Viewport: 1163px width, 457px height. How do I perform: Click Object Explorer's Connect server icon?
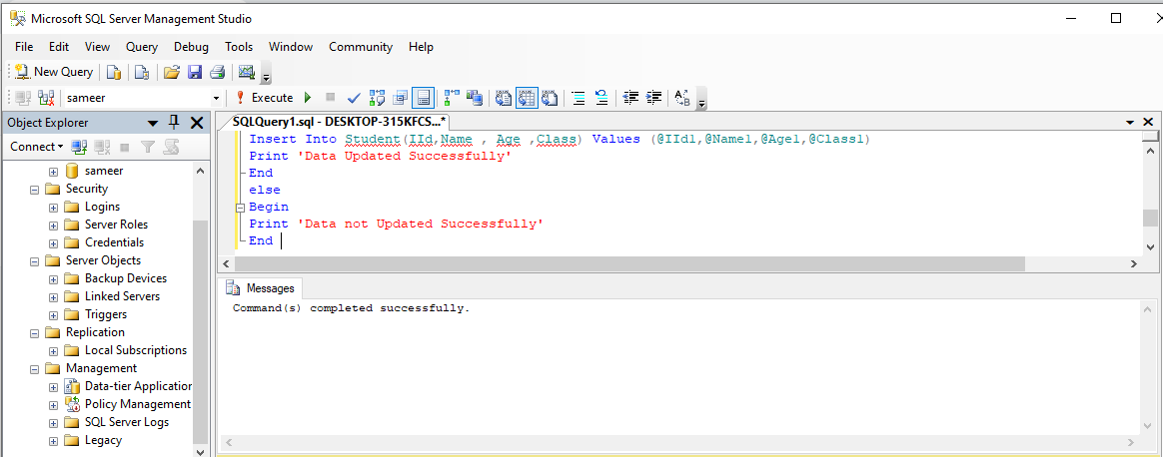point(79,147)
